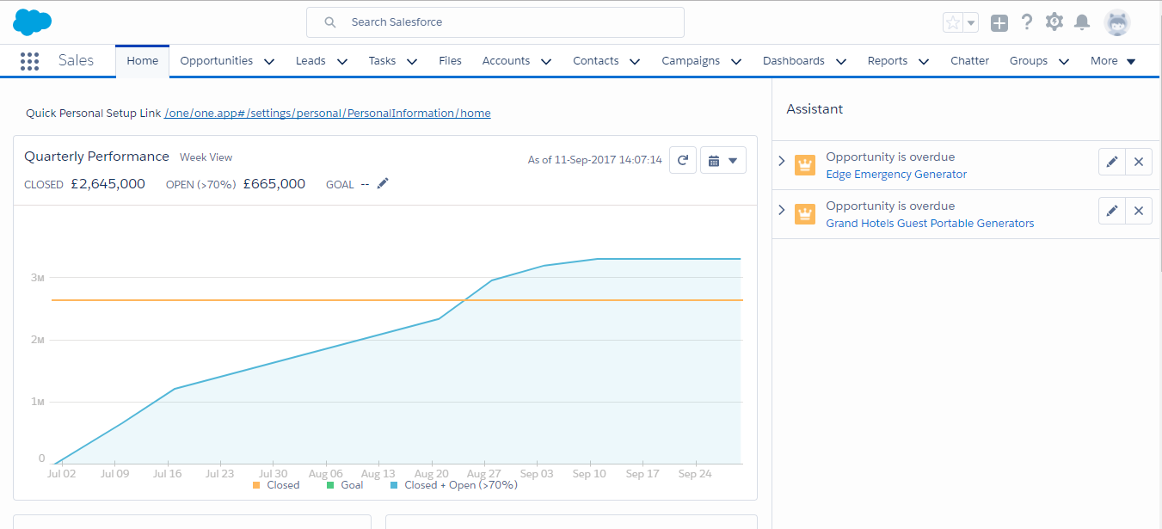The width and height of the screenshot is (1162, 529).
Task: Click the Sales app name label
Action: click(76, 61)
